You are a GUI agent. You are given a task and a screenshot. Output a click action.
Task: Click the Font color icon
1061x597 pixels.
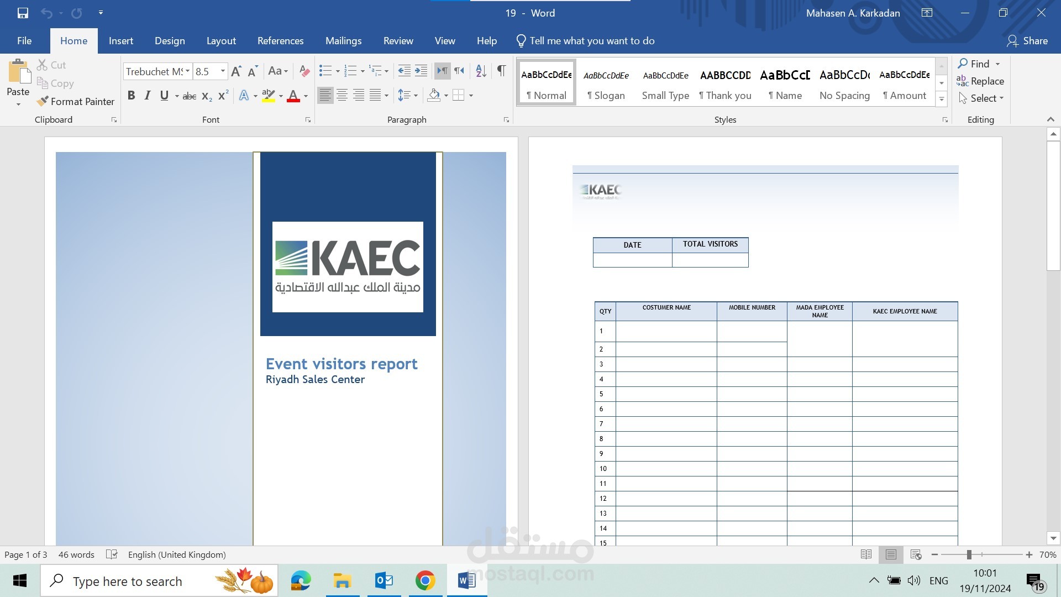[293, 96]
